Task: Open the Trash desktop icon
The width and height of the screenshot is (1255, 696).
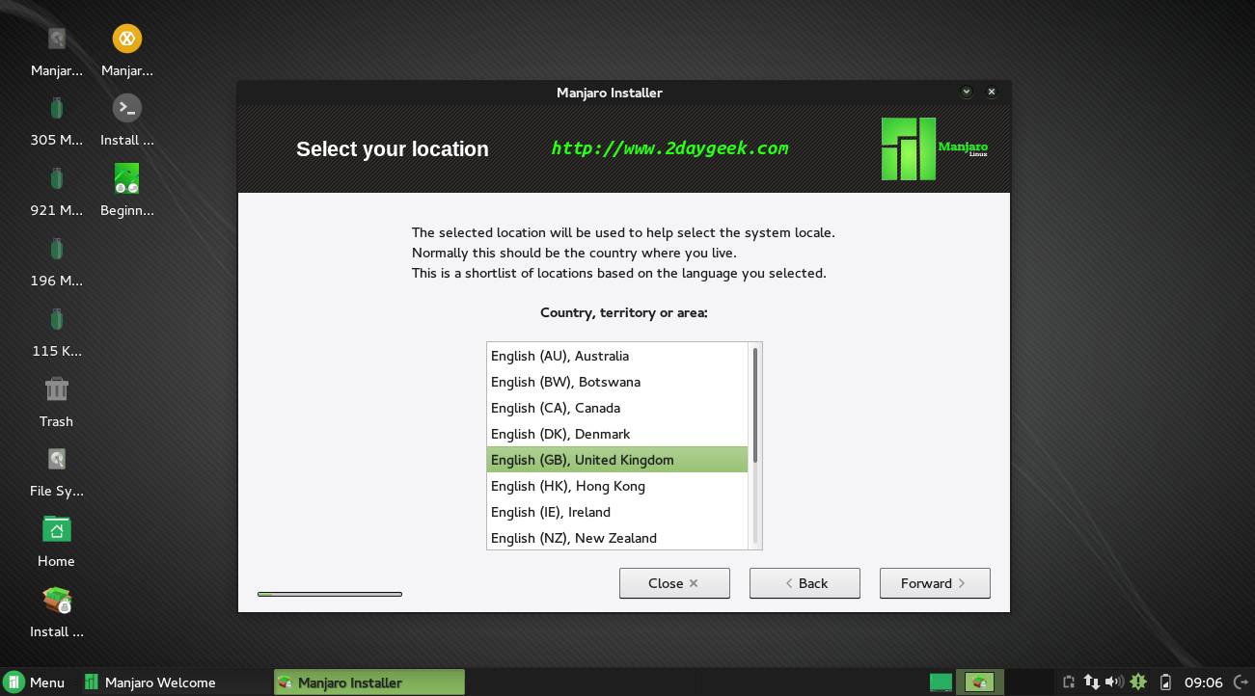Action: point(56,390)
